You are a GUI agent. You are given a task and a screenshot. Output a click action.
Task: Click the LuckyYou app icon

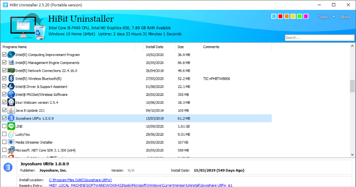tap(11, 134)
